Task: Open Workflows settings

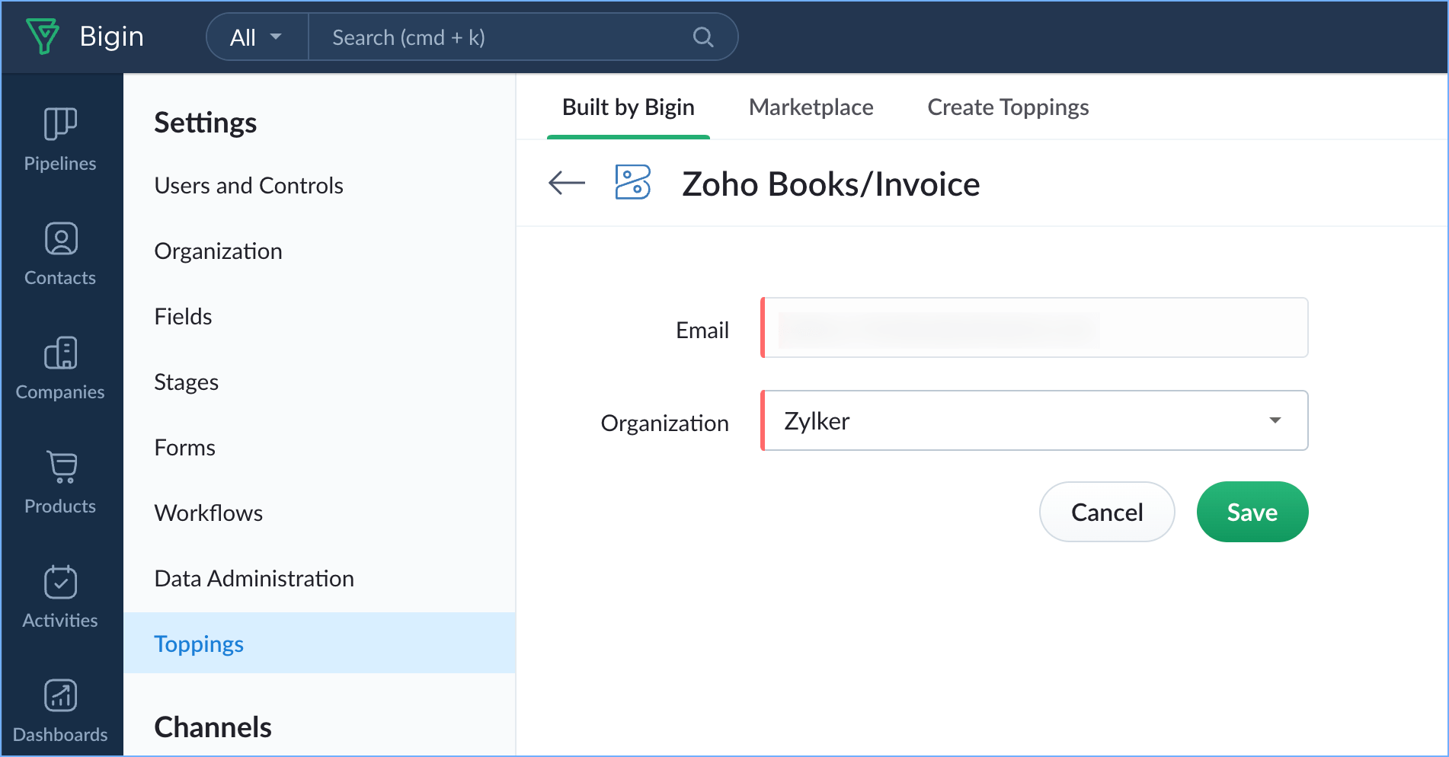Action: tap(208, 513)
